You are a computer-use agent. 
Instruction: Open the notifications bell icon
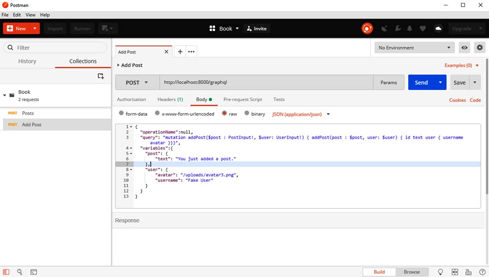[x=409, y=28]
